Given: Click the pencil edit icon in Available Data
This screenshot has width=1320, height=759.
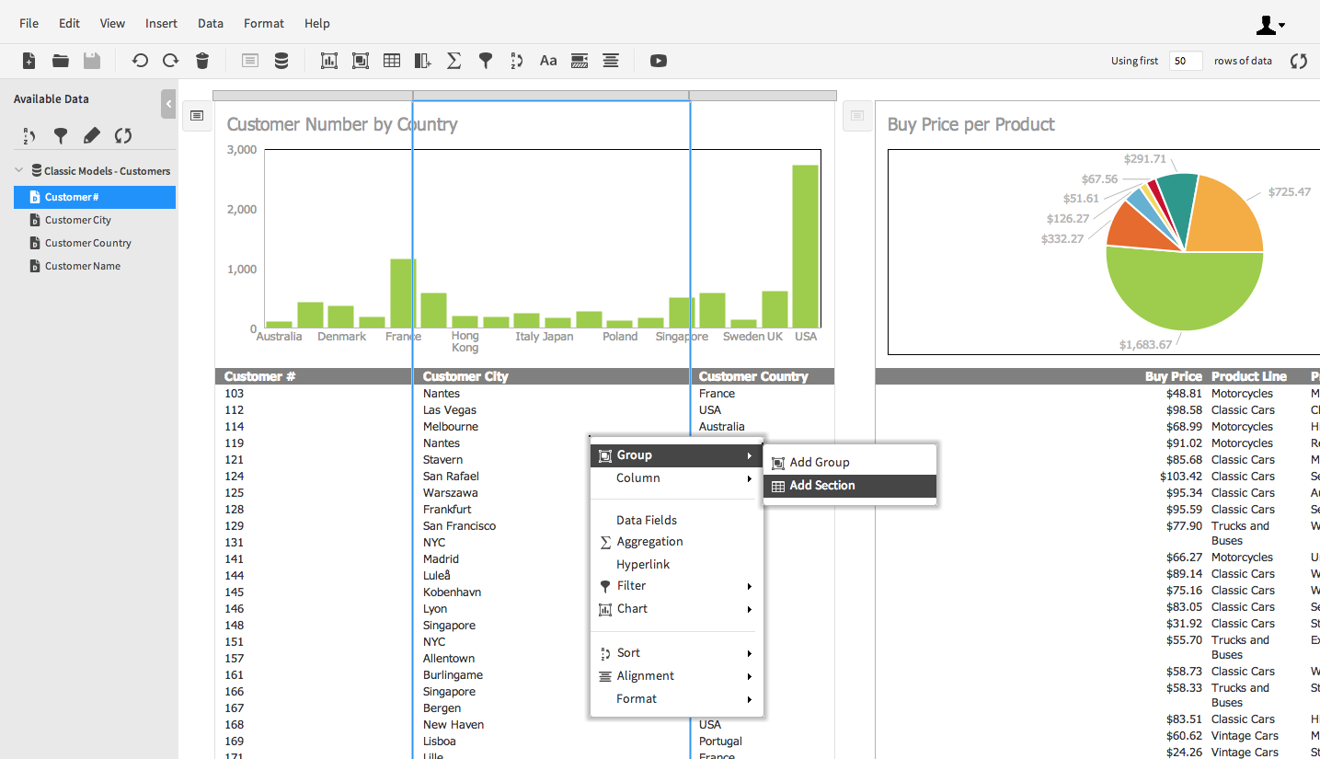Looking at the screenshot, I should pyautogui.click(x=92, y=136).
